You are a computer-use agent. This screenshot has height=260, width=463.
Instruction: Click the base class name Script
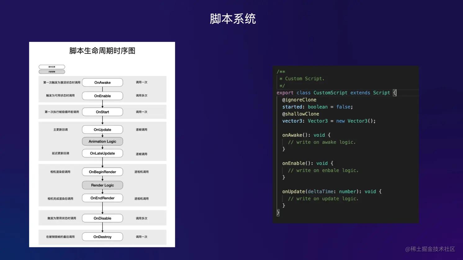381,93
